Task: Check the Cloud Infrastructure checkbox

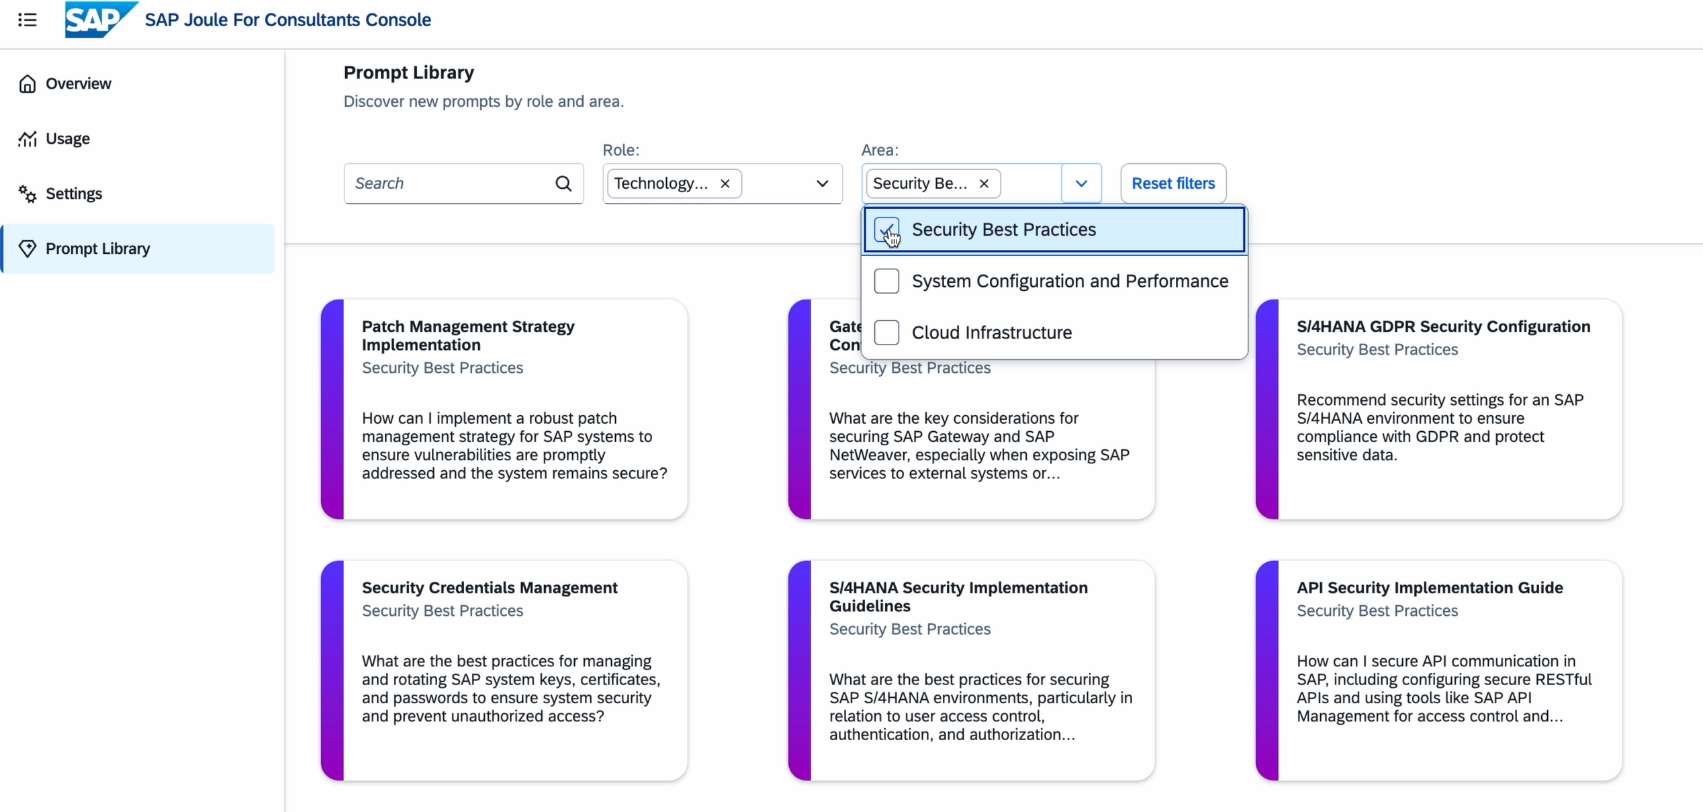Action: click(886, 332)
